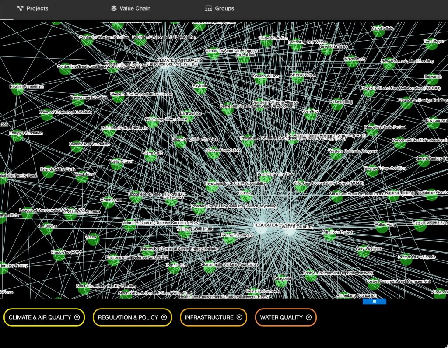This screenshot has height=348, width=448.
Task: Click the Rainforest Action Network label
Action: (124, 128)
